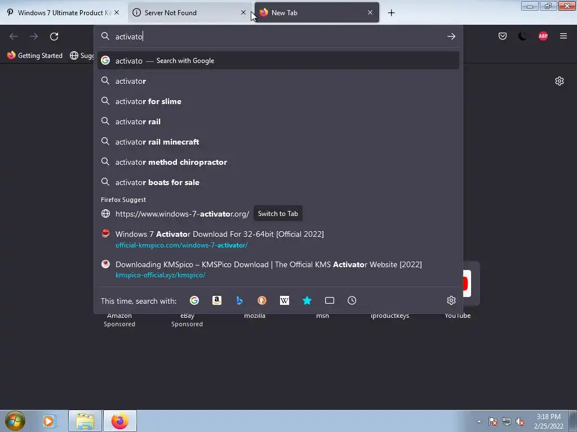
Task: Open the Windows Start menu
Action: pos(15,421)
